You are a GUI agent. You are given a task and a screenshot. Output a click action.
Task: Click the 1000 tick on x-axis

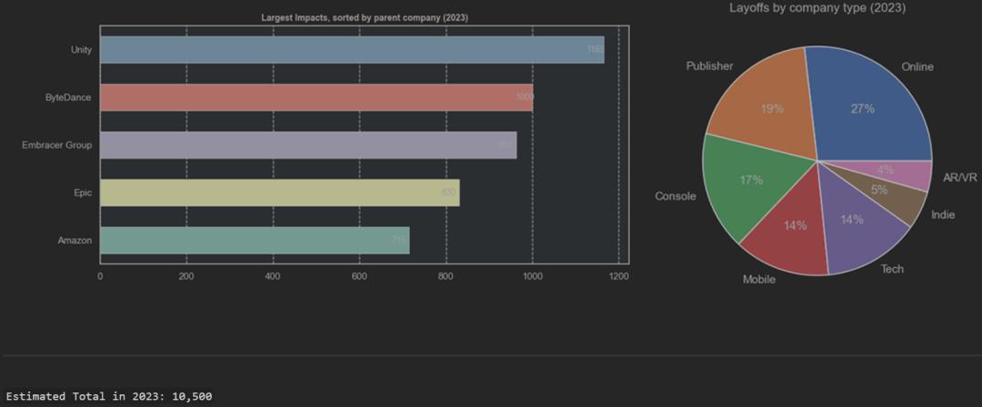pos(532,276)
